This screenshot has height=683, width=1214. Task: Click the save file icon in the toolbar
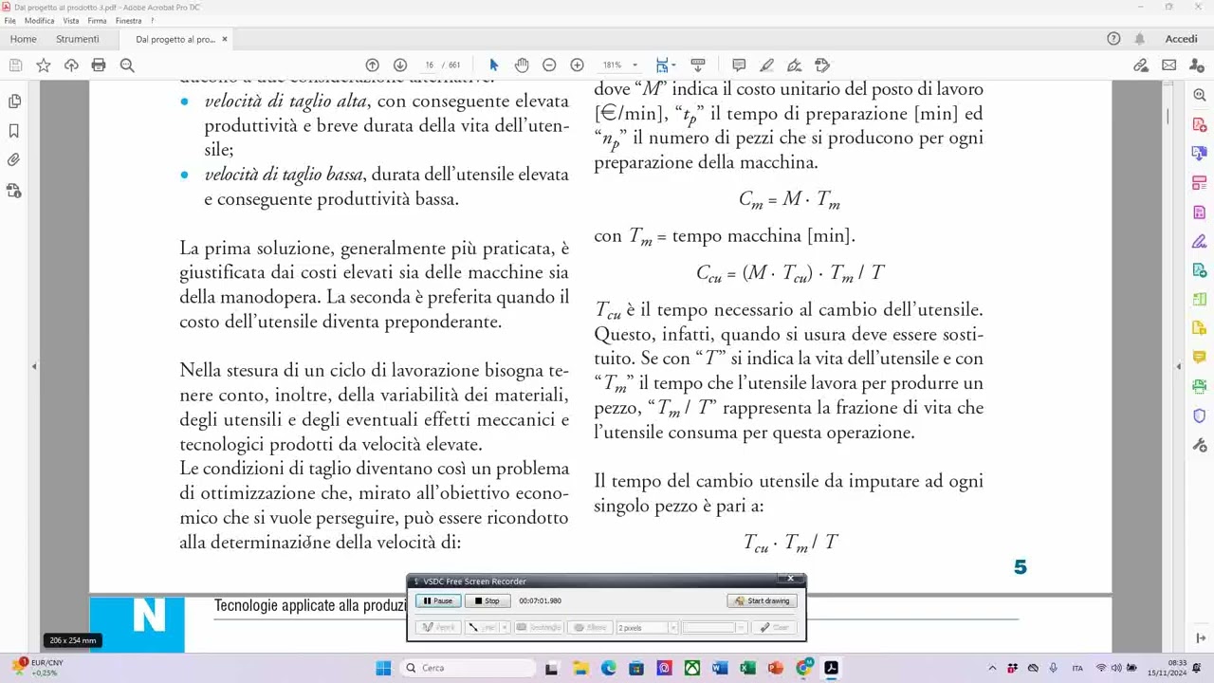[x=15, y=65]
